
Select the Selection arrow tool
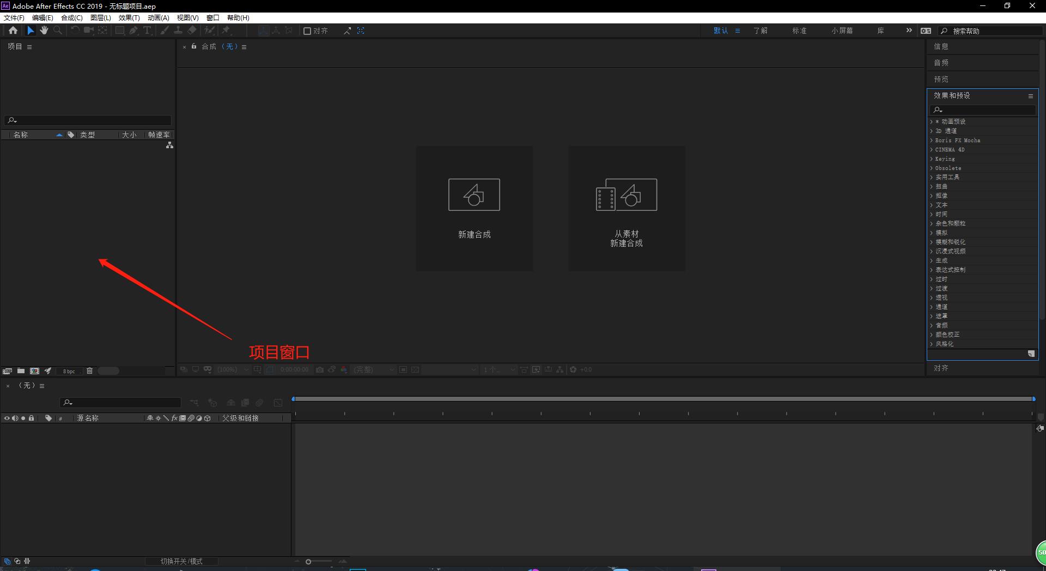click(31, 31)
